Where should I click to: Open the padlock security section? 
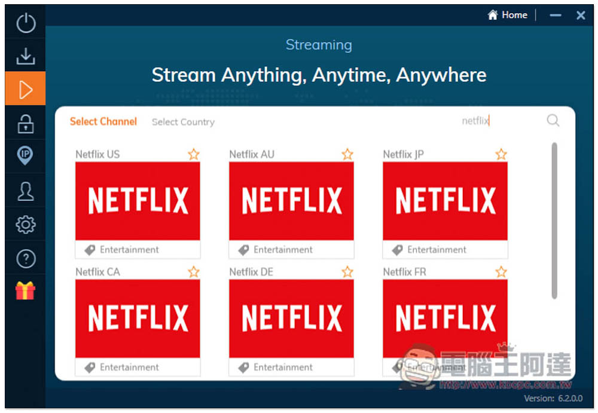point(26,124)
